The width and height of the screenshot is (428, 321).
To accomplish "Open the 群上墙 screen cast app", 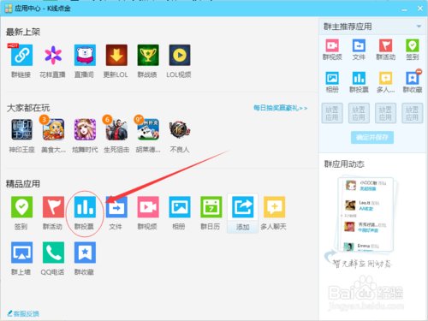I will point(21,253).
